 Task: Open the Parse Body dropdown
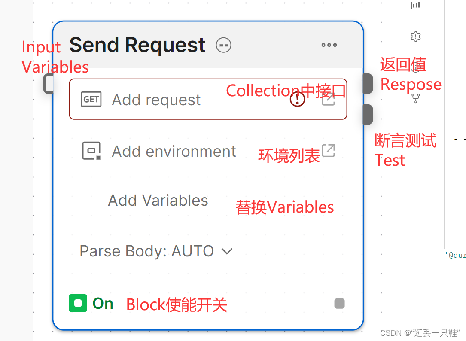coord(156,251)
